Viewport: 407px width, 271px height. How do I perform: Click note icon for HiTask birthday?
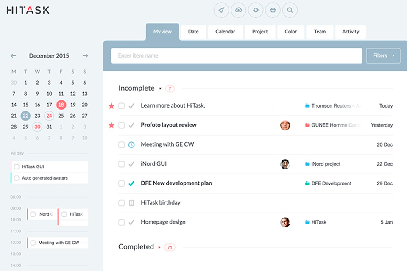coord(131,203)
